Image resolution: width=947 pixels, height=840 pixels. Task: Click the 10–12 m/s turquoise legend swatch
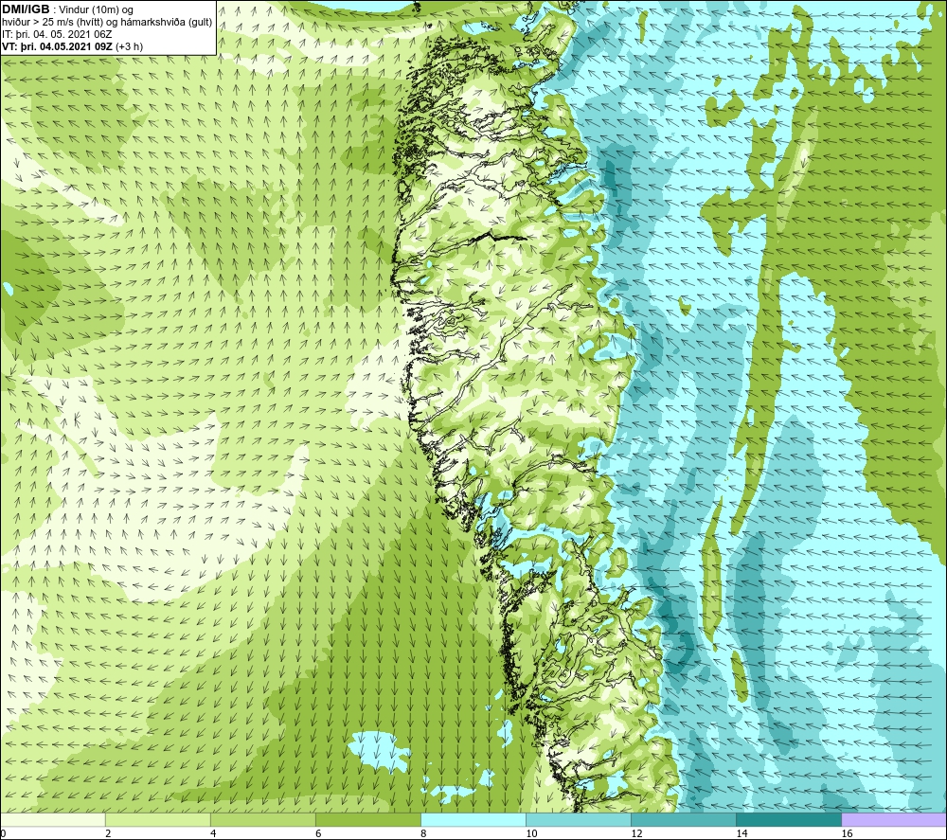578,820
